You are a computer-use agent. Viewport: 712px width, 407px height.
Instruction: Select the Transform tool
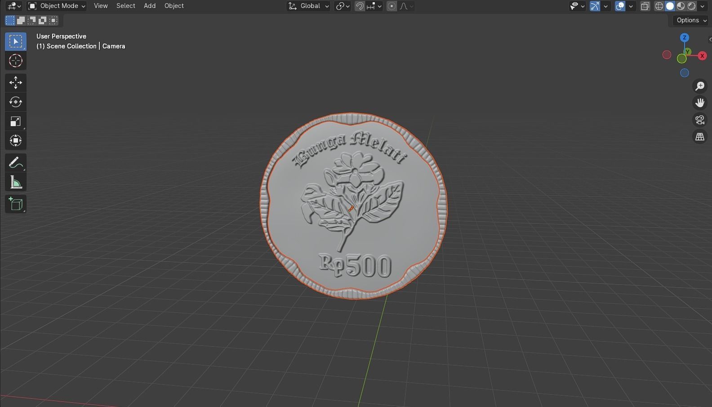16,140
